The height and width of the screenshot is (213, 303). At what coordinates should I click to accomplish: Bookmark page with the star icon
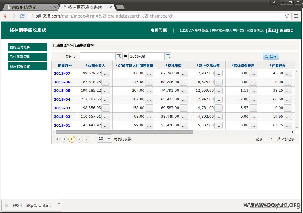pyautogui.click(x=288, y=16)
